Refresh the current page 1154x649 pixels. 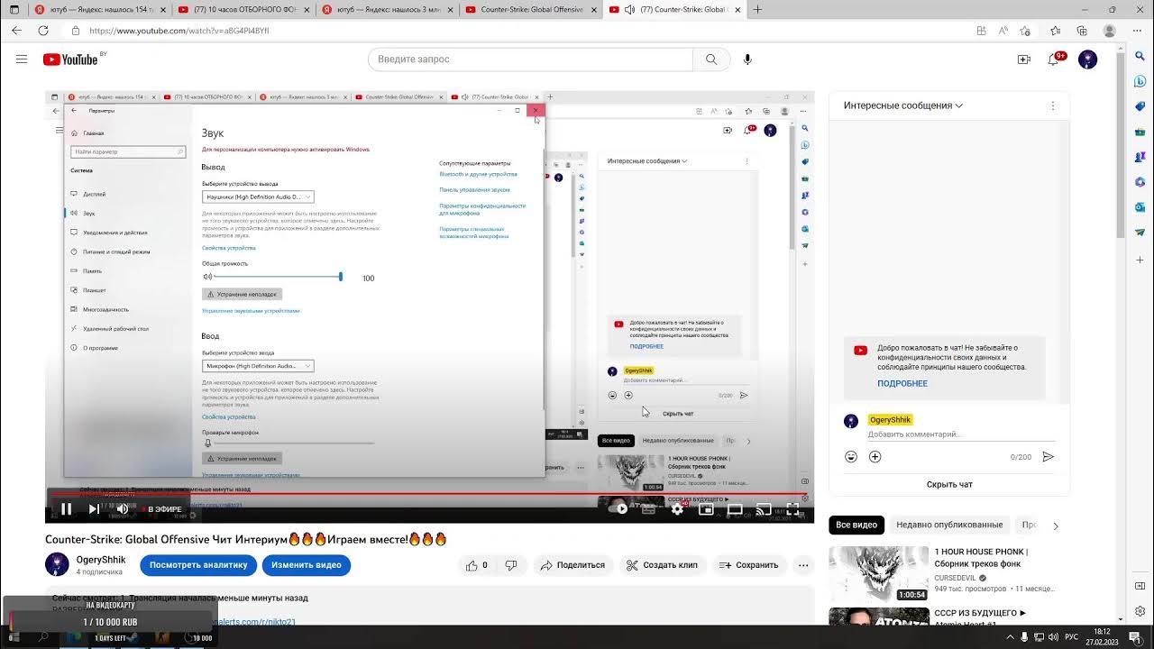tap(43, 31)
